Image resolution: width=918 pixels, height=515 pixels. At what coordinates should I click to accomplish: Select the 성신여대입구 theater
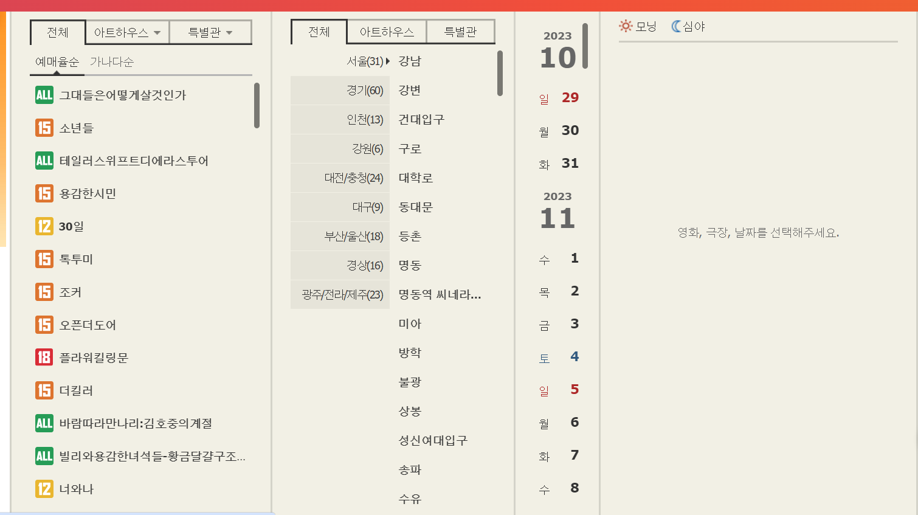pyautogui.click(x=433, y=441)
